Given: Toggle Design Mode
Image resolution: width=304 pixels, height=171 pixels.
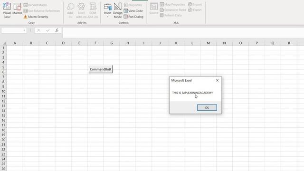Looking at the screenshot, I should coord(117,10).
